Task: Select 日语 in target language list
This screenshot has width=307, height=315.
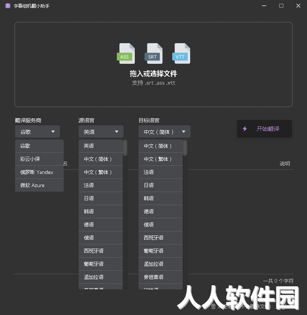Action: click(161, 185)
